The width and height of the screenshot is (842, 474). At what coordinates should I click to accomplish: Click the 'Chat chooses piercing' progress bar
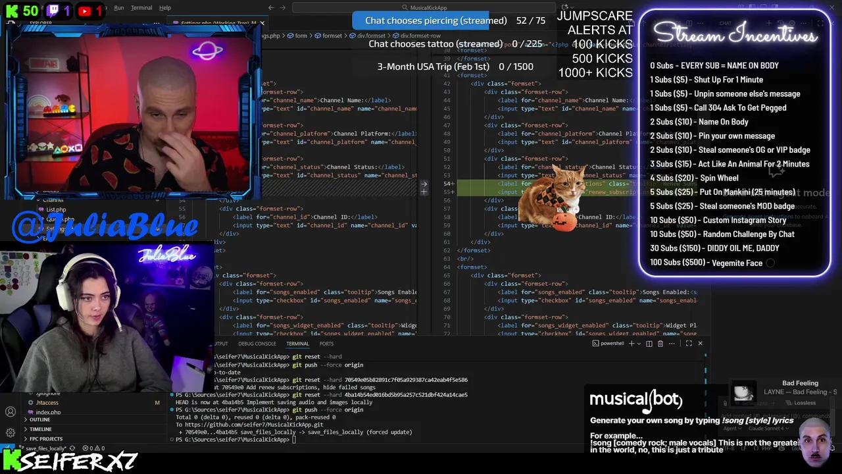click(x=452, y=20)
